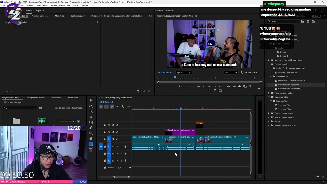The image size is (327, 184).
Task: Click the captions CC track icon
Action: pos(128,106)
